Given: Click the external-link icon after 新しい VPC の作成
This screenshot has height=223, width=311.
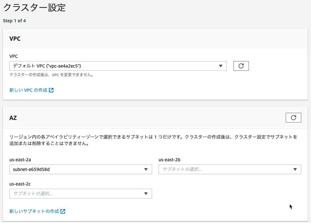Looking at the screenshot, I should click(51, 90).
